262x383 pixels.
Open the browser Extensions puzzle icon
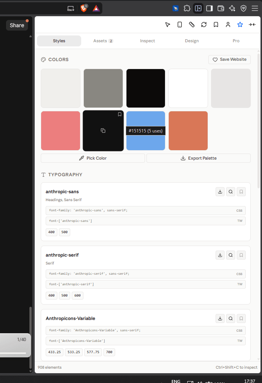(187, 8)
